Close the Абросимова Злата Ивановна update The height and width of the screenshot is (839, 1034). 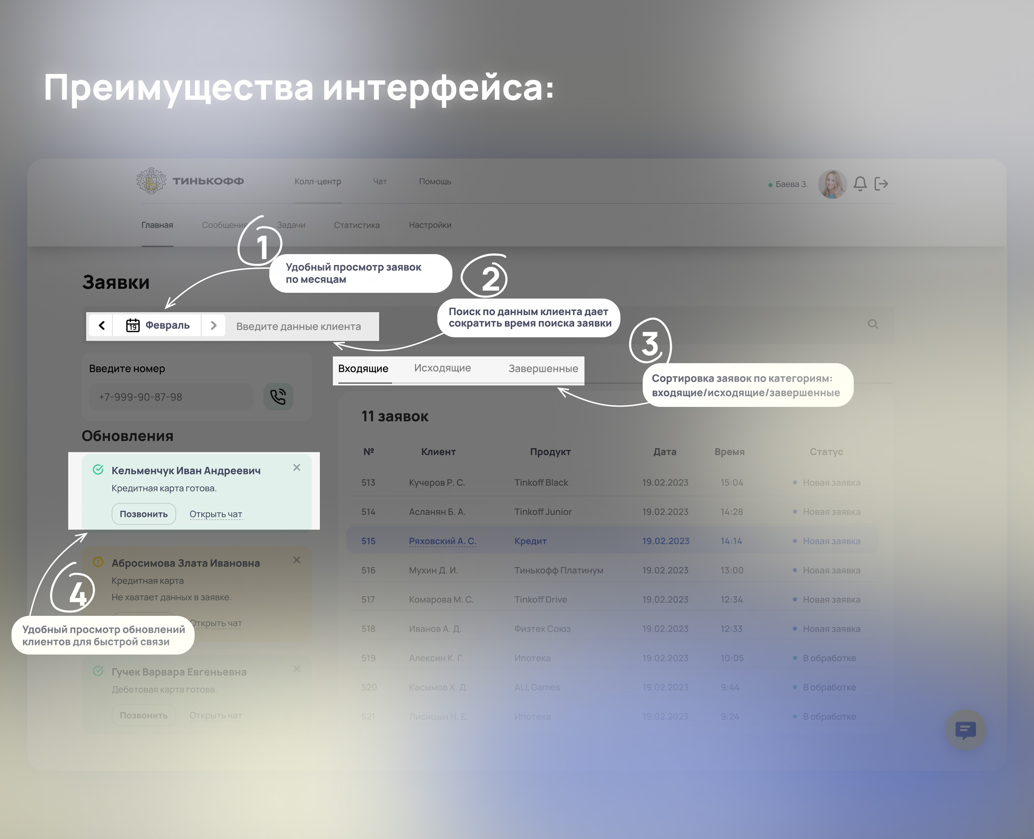[x=297, y=560]
